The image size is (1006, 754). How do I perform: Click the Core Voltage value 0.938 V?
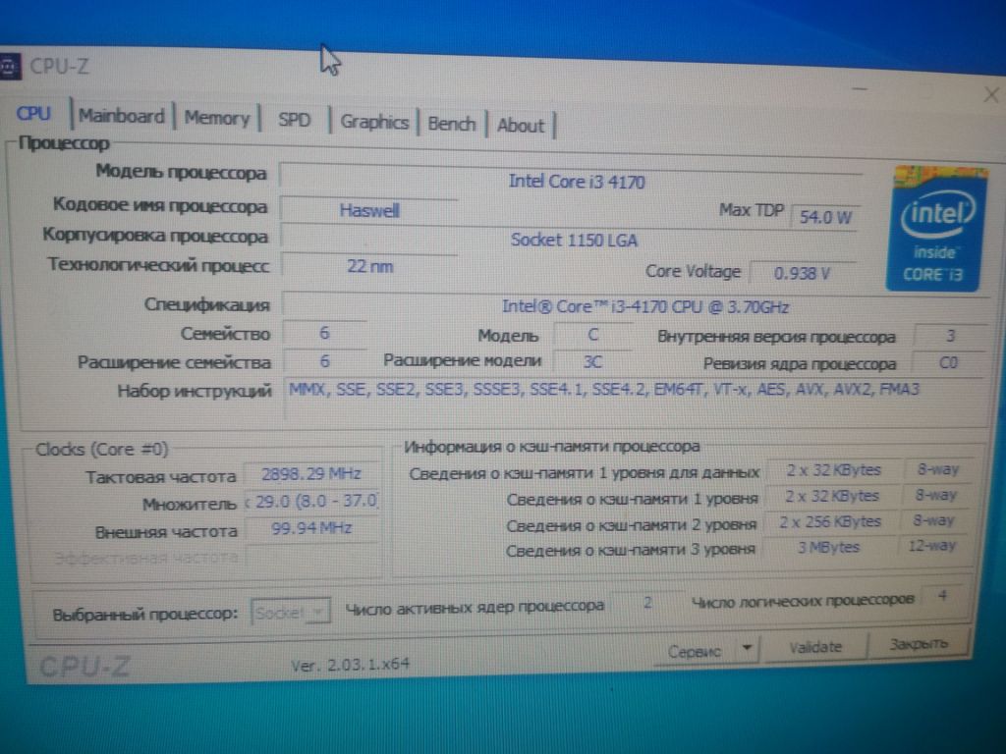[803, 273]
